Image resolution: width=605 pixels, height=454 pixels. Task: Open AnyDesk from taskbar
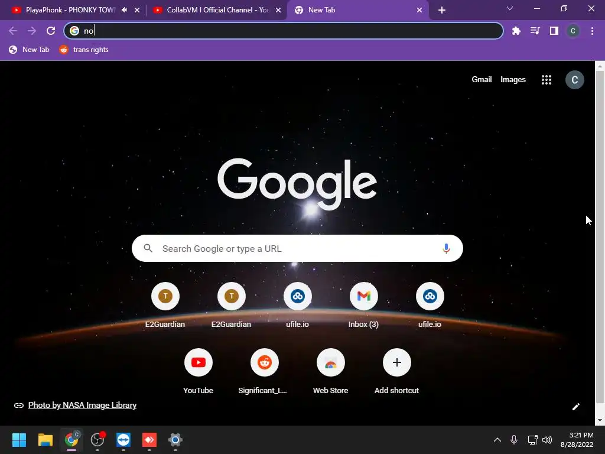pyautogui.click(x=149, y=440)
